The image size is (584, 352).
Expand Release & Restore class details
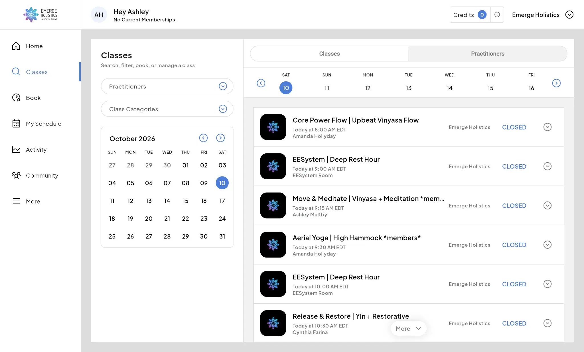[547, 323]
